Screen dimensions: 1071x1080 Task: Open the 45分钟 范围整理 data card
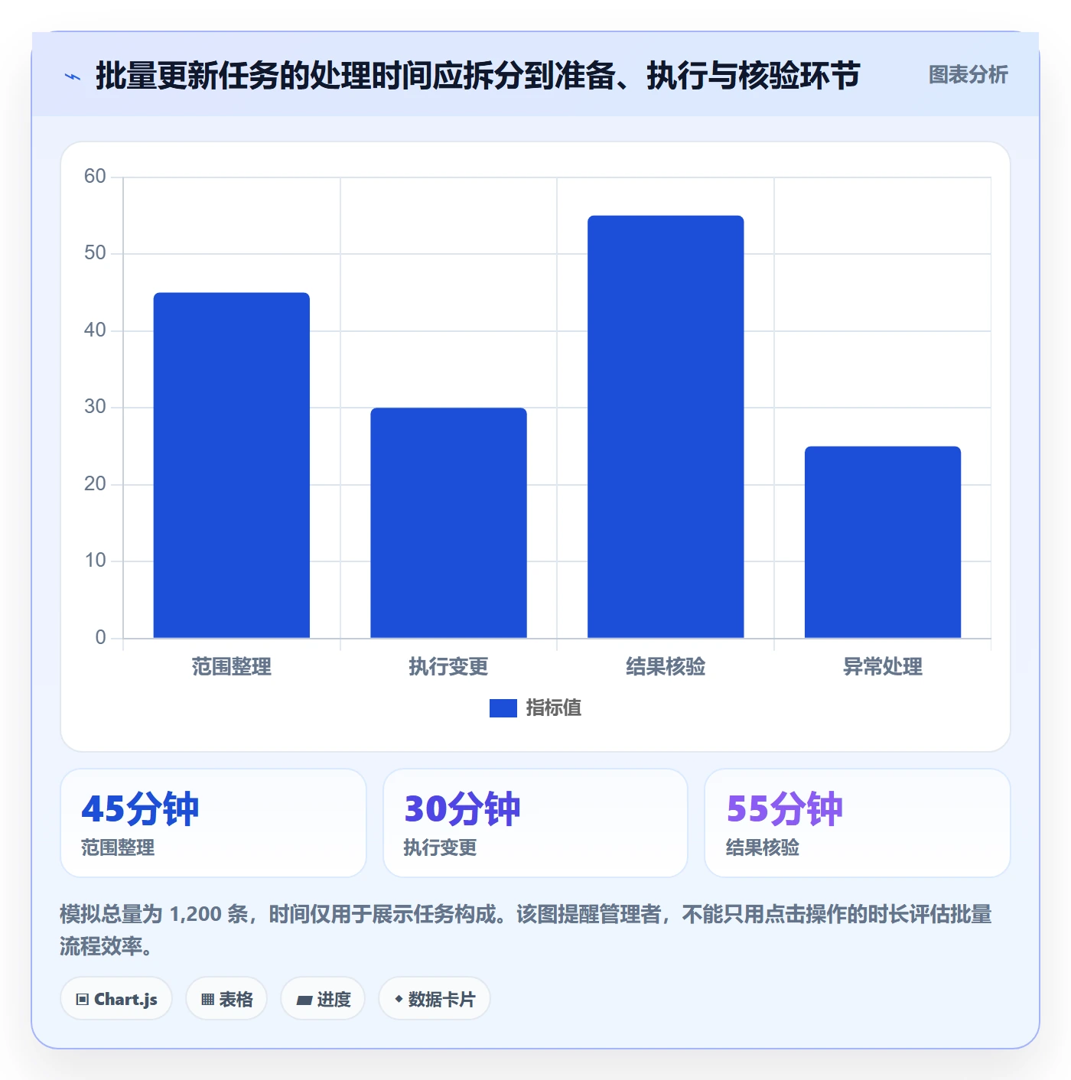point(213,823)
